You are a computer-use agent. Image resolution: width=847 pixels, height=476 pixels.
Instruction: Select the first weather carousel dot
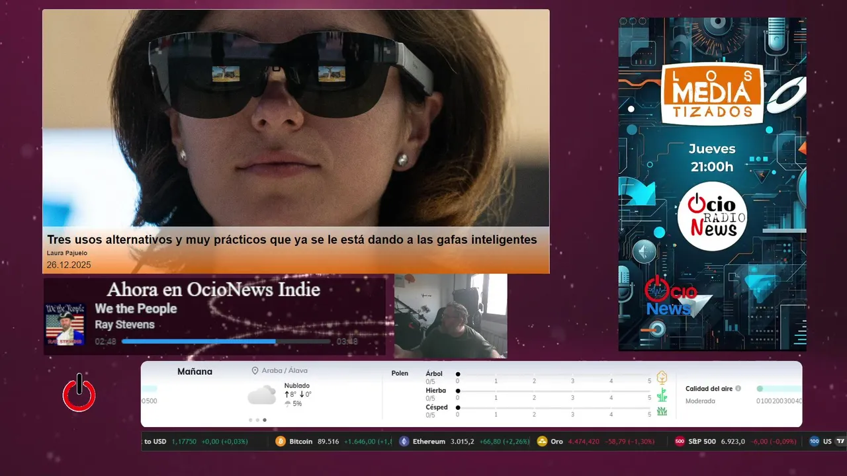pos(250,420)
